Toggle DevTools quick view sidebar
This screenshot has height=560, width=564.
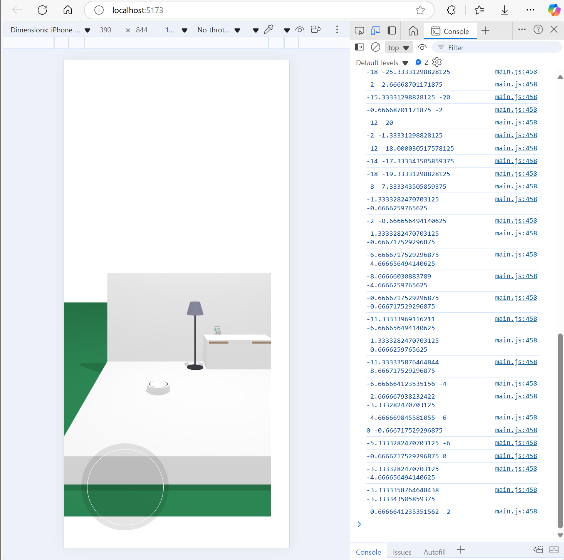coord(392,30)
